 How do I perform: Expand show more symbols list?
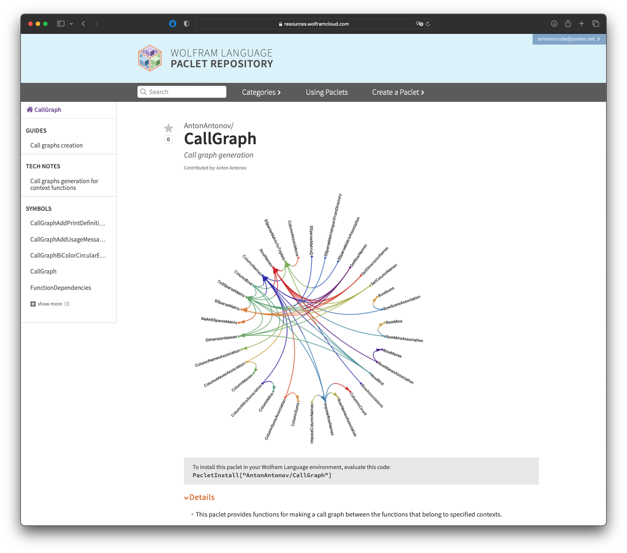[x=50, y=304]
